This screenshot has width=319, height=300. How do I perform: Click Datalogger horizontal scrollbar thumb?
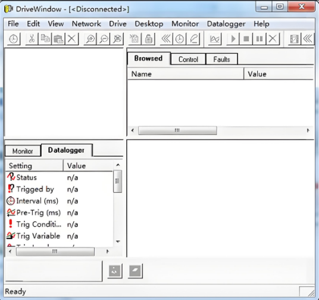(55, 252)
